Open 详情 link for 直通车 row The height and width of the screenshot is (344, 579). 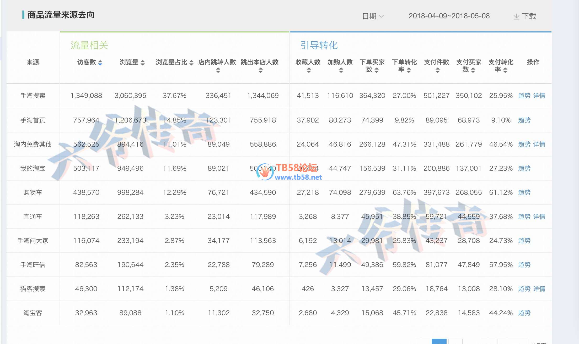(x=539, y=217)
